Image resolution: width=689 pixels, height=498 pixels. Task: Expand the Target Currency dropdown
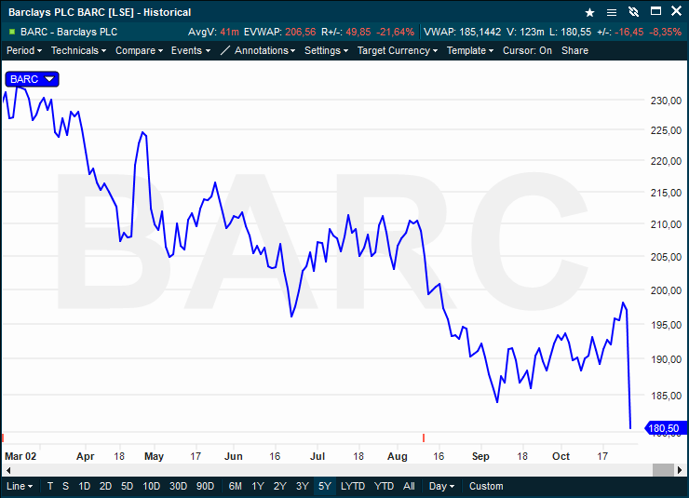(x=398, y=50)
